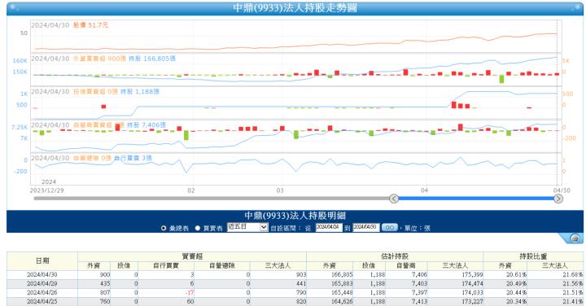
Task: Click the foreign holding value 164,626
Action: pos(342,301)
